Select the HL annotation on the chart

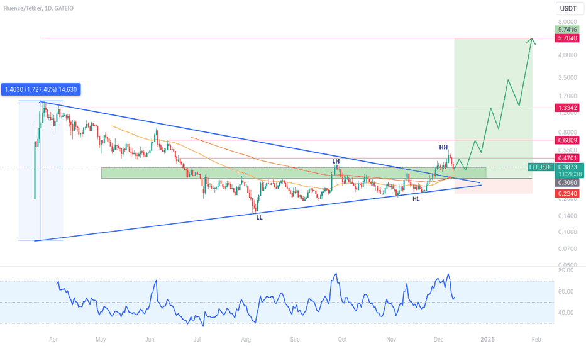[416, 199]
